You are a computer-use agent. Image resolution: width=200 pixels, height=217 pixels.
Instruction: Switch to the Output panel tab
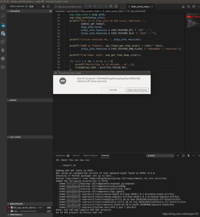pyautogui.click(x=76, y=156)
